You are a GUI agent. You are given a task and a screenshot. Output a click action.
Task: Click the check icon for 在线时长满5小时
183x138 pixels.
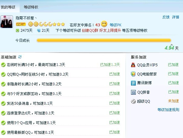pyautogui.click(x=3, y=65)
